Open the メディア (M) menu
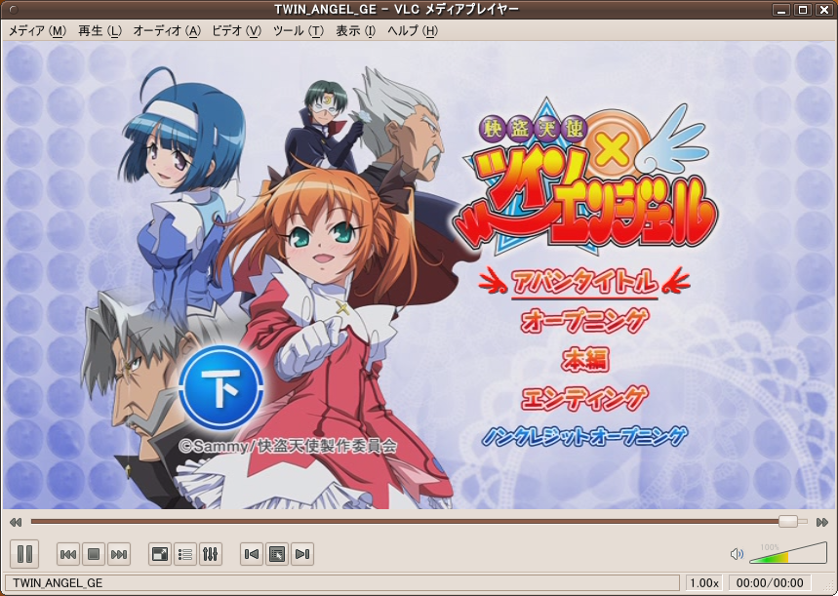 click(37, 31)
